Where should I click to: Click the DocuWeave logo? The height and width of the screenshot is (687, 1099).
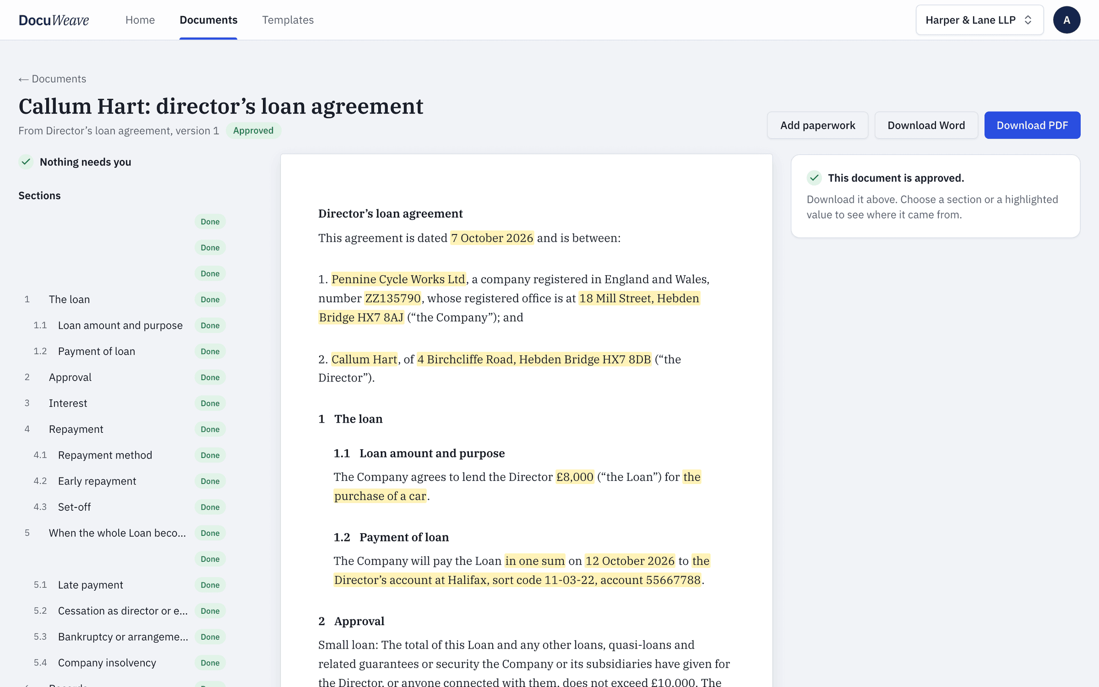54,20
